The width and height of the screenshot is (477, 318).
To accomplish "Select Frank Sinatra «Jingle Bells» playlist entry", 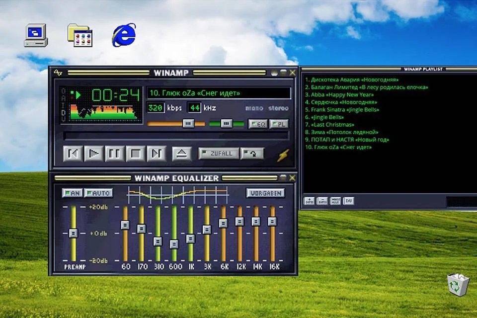I will pos(342,109).
